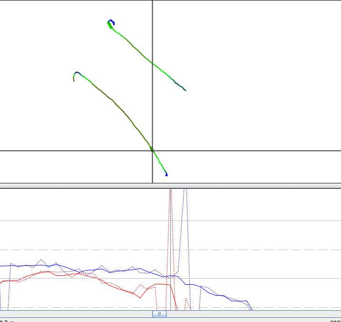Select where the upper track crosses the vertical crosshair
Image resolution: width=341 pixels, height=322 pixels.
[152, 63]
